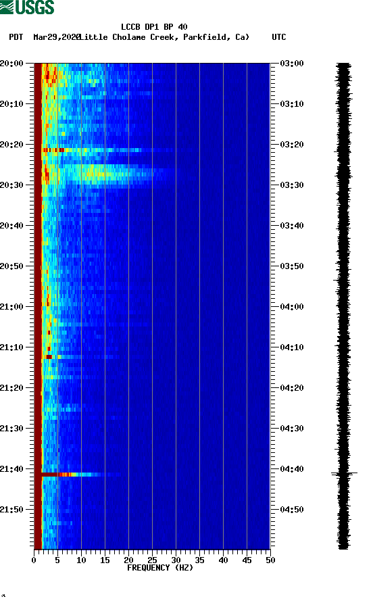Click the '20:10' PDT time label
This screenshot has height=603, width=373.
[11, 104]
